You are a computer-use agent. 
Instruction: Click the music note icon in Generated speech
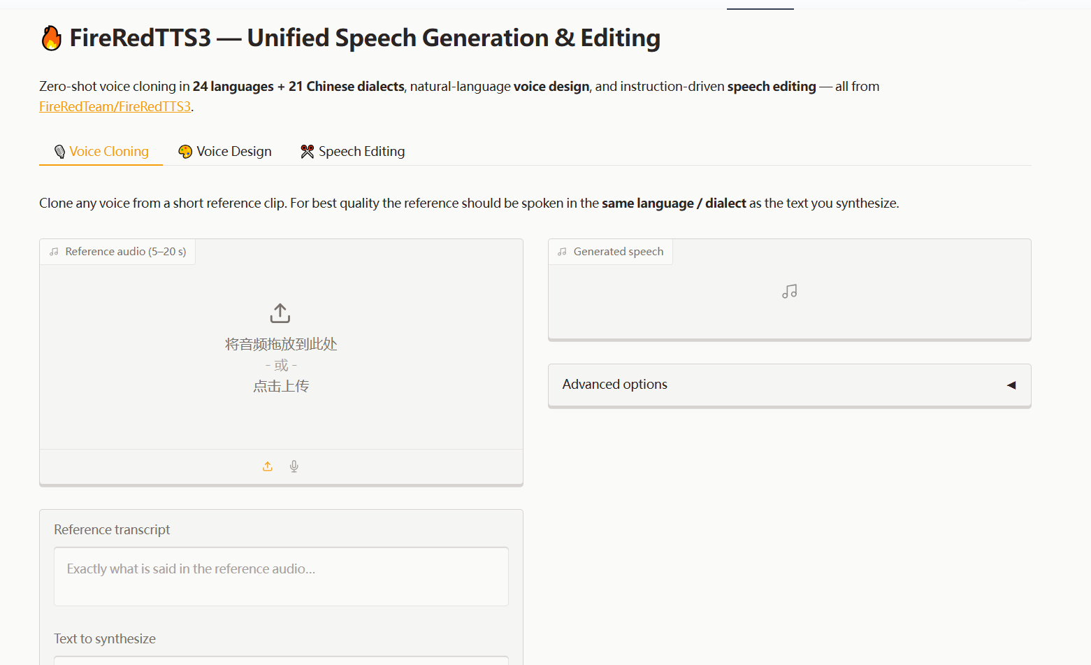point(790,292)
